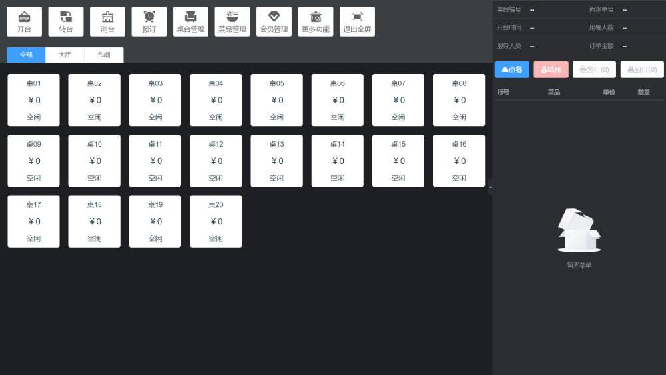Click the pink 结账 checkout button
Viewport: 666px width, 375px height.
coord(551,69)
